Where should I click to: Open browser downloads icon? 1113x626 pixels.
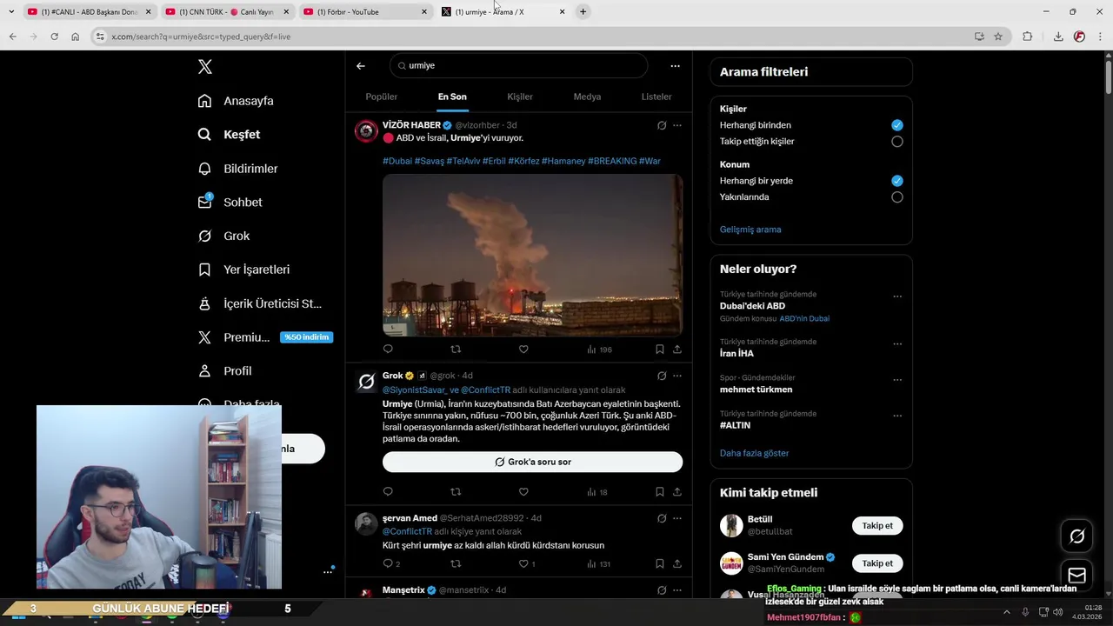point(1058,37)
